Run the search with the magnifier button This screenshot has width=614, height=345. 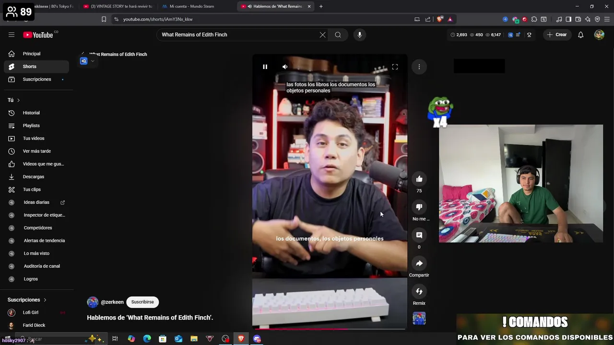tap(338, 34)
